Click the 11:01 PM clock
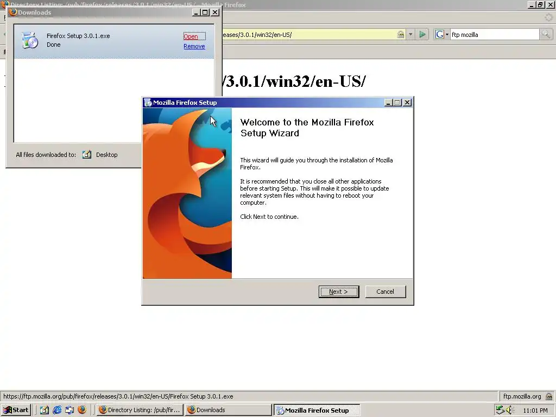The height and width of the screenshot is (417, 556). tap(535, 410)
